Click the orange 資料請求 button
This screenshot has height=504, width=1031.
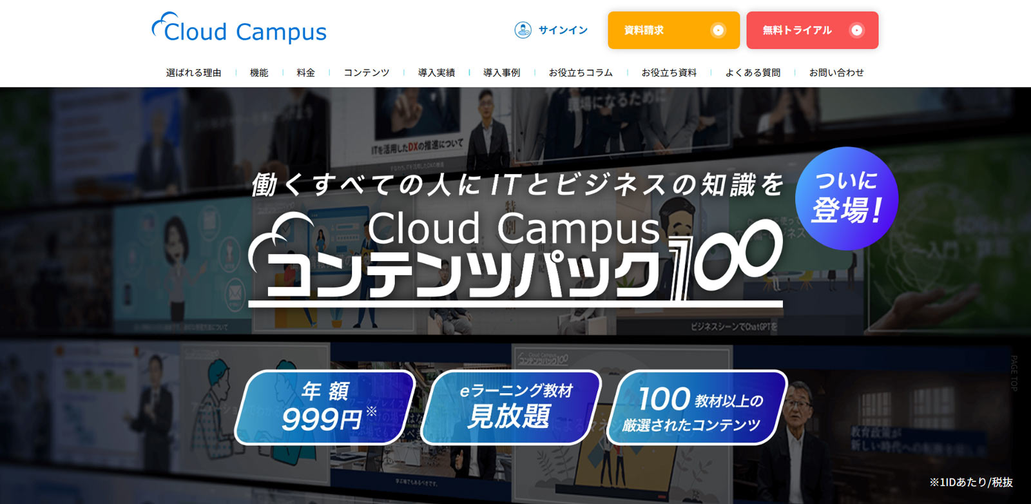[673, 30]
